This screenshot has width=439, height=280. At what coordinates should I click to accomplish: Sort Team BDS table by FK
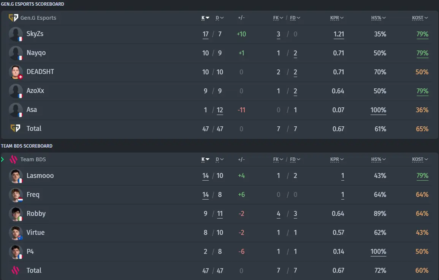(x=278, y=160)
